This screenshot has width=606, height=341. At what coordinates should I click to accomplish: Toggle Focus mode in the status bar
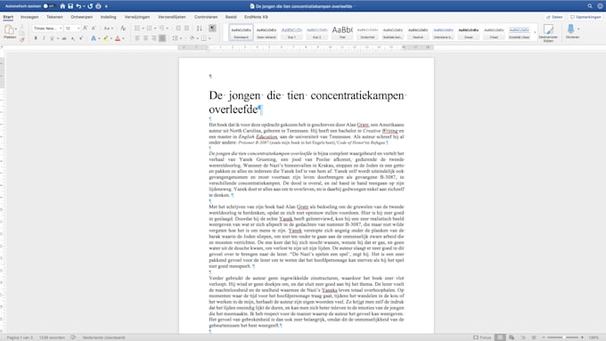coord(482,337)
